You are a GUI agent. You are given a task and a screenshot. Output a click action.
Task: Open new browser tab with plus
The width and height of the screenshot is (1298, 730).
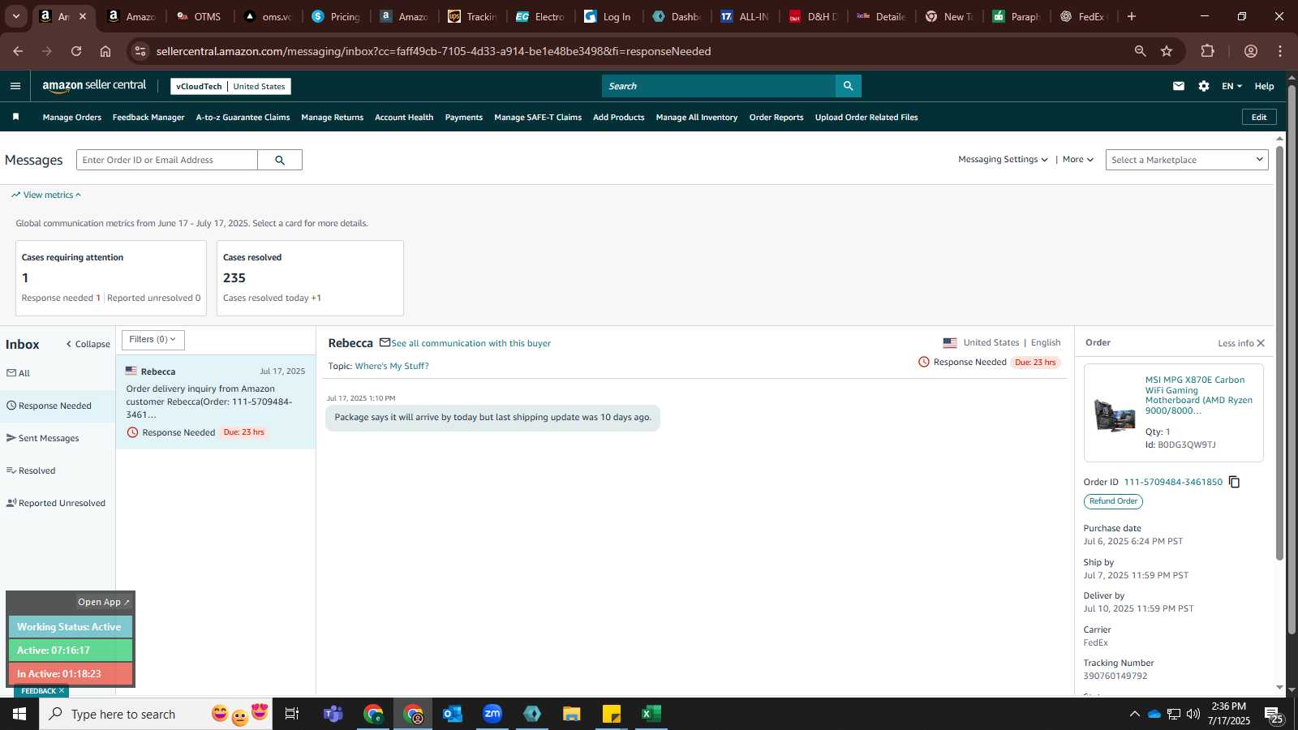(x=1132, y=16)
